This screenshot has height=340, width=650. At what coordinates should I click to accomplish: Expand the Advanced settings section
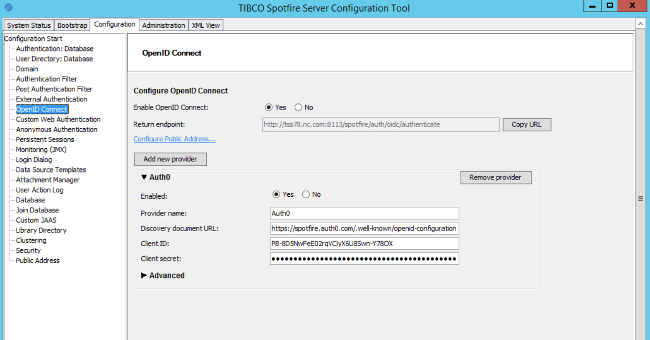144,275
